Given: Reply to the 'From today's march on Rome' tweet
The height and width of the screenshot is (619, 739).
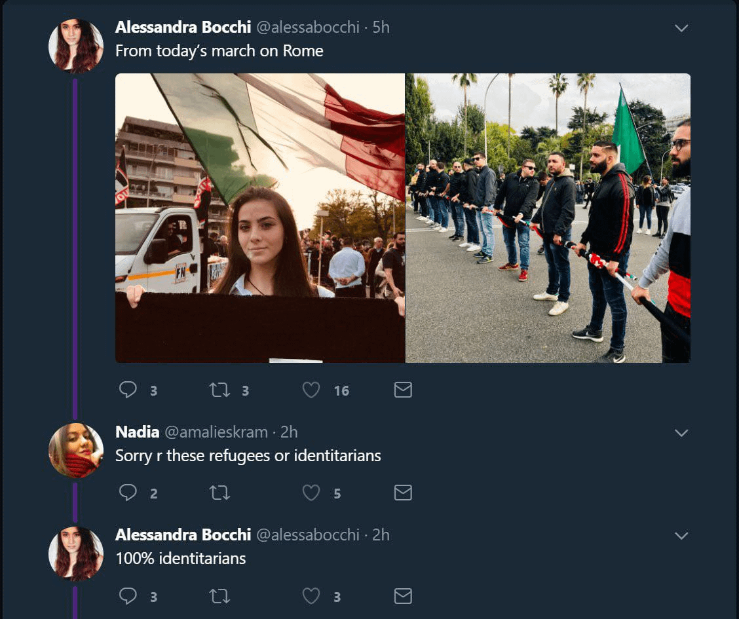Looking at the screenshot, I should [x=128, y=390].
